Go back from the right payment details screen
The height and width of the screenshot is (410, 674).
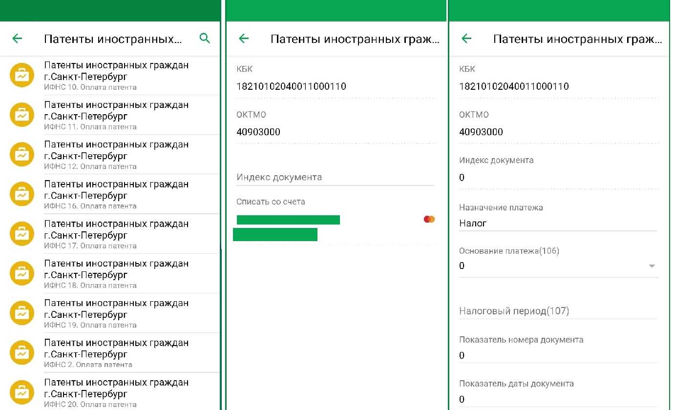466,39
